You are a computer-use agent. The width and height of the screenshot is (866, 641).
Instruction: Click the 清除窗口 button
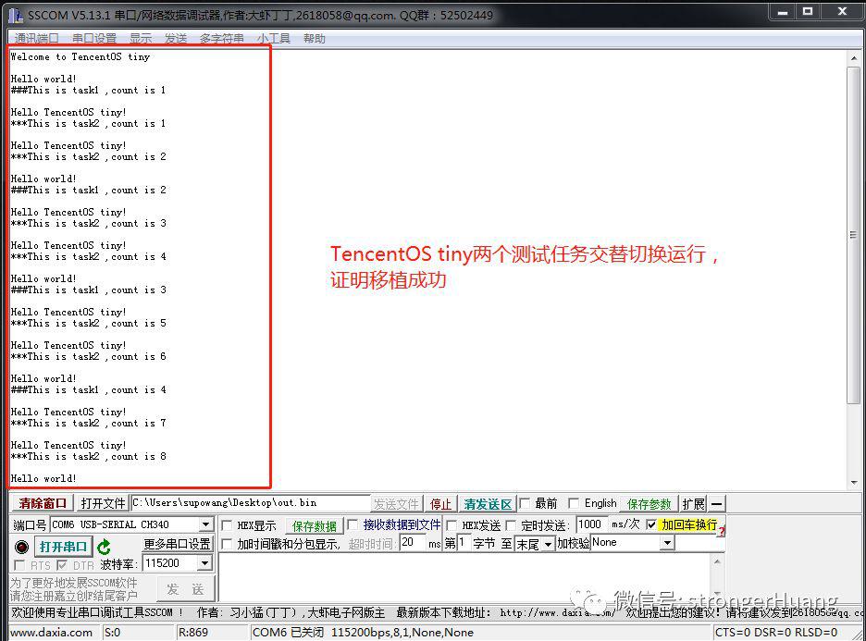tap(42, 503)
